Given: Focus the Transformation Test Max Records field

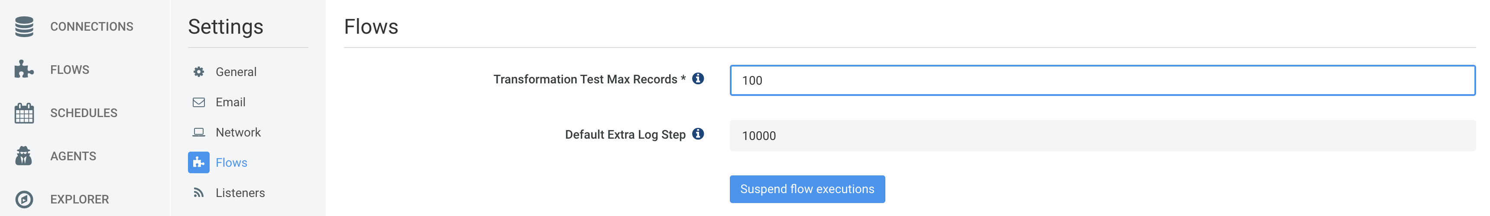Looking at the screenshot, I should tap(1102, 80).
